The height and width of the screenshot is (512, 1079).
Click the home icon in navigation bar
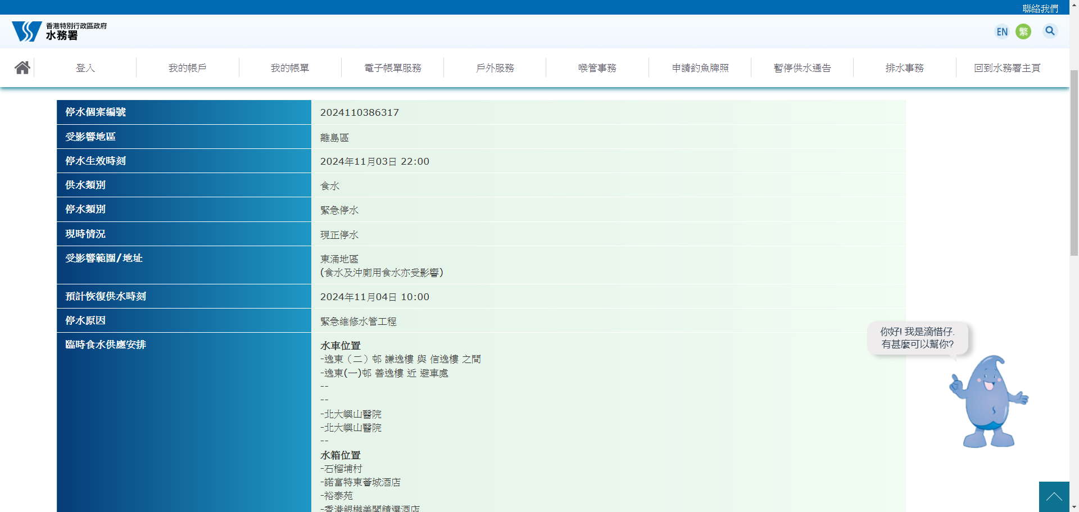(x=22, y=68)
